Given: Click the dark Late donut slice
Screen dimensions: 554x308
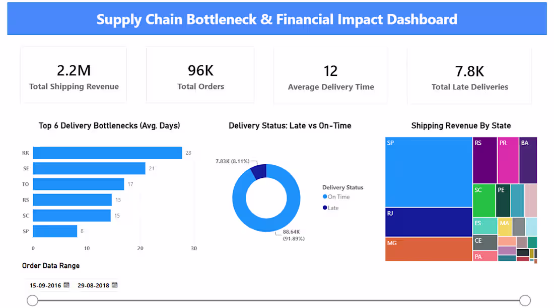Looking at the screenshot, I should click(x=259, y=171).
